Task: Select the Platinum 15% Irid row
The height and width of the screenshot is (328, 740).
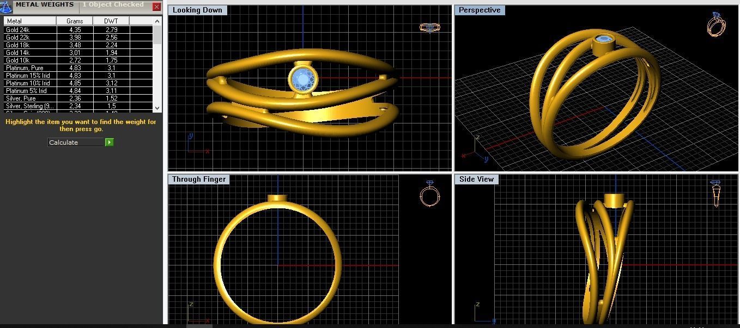Action: pyautogui.click(x=78, y=76)
